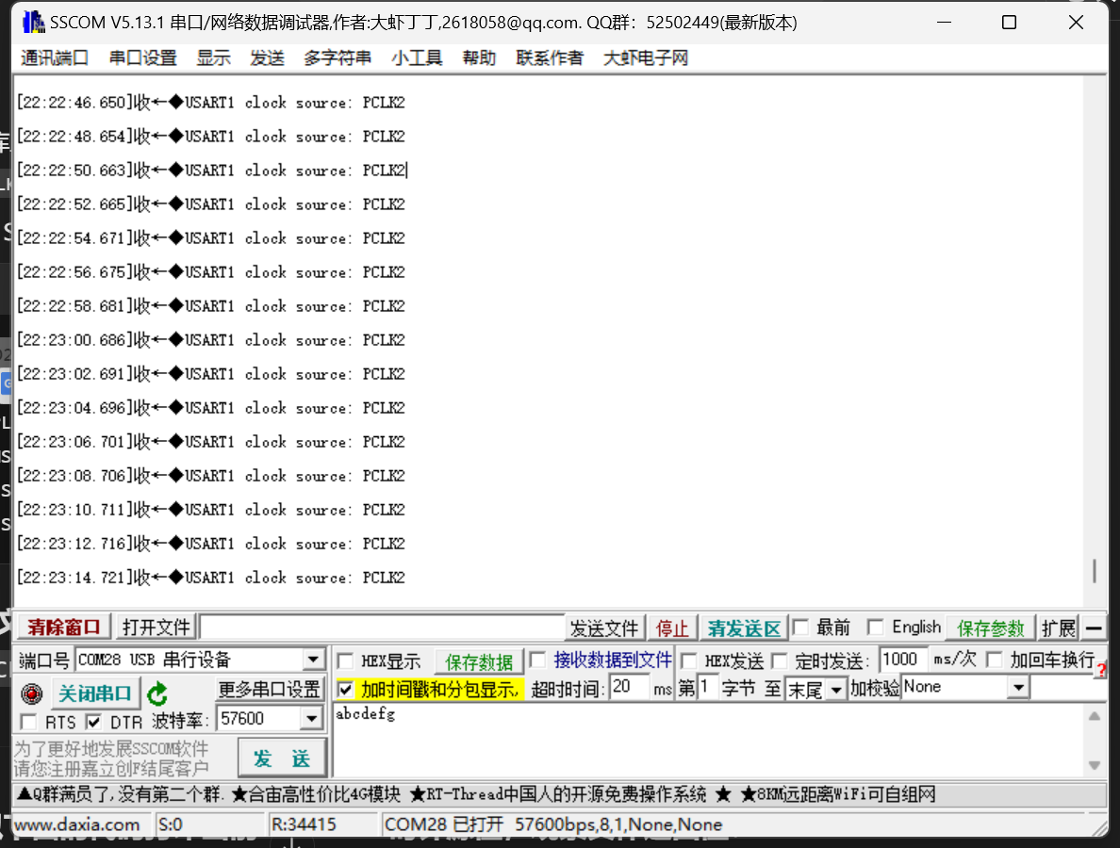Open the 通讯端口 menu
Screen dimensions: 1120x848
[55, 57]
